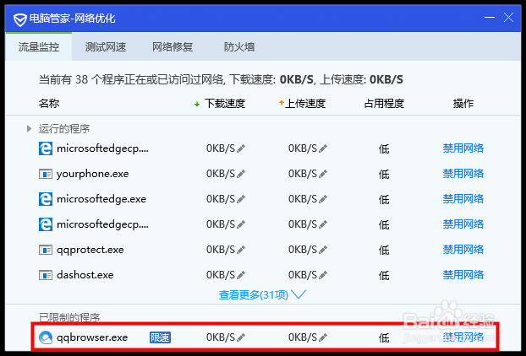
Task: Click the 占用程度 column header
Action: click(x=384, y=104)
